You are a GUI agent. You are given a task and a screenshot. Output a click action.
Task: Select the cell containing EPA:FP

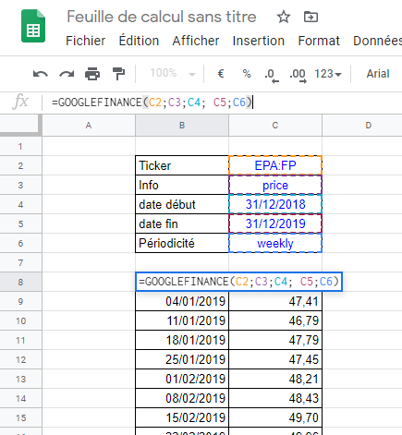tap(275, 165)
